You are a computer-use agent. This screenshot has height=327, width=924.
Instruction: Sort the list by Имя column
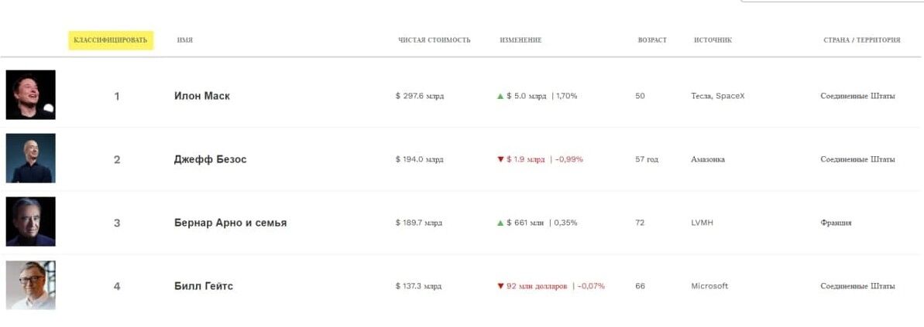coord(184,40)
